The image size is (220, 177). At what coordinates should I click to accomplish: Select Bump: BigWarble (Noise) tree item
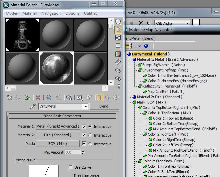pyautogui.click(x=163, y=65)
